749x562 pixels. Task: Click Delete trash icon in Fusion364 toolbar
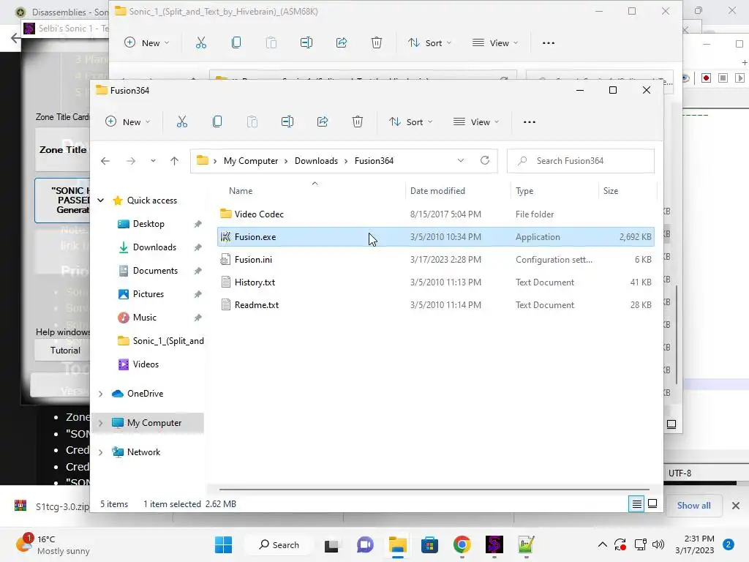tap(357, 122)
